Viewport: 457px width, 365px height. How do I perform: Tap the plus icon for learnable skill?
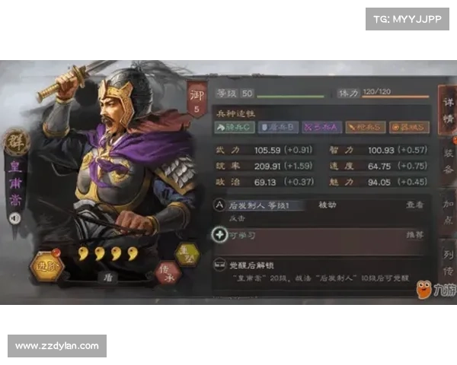[x=219, y=235]
